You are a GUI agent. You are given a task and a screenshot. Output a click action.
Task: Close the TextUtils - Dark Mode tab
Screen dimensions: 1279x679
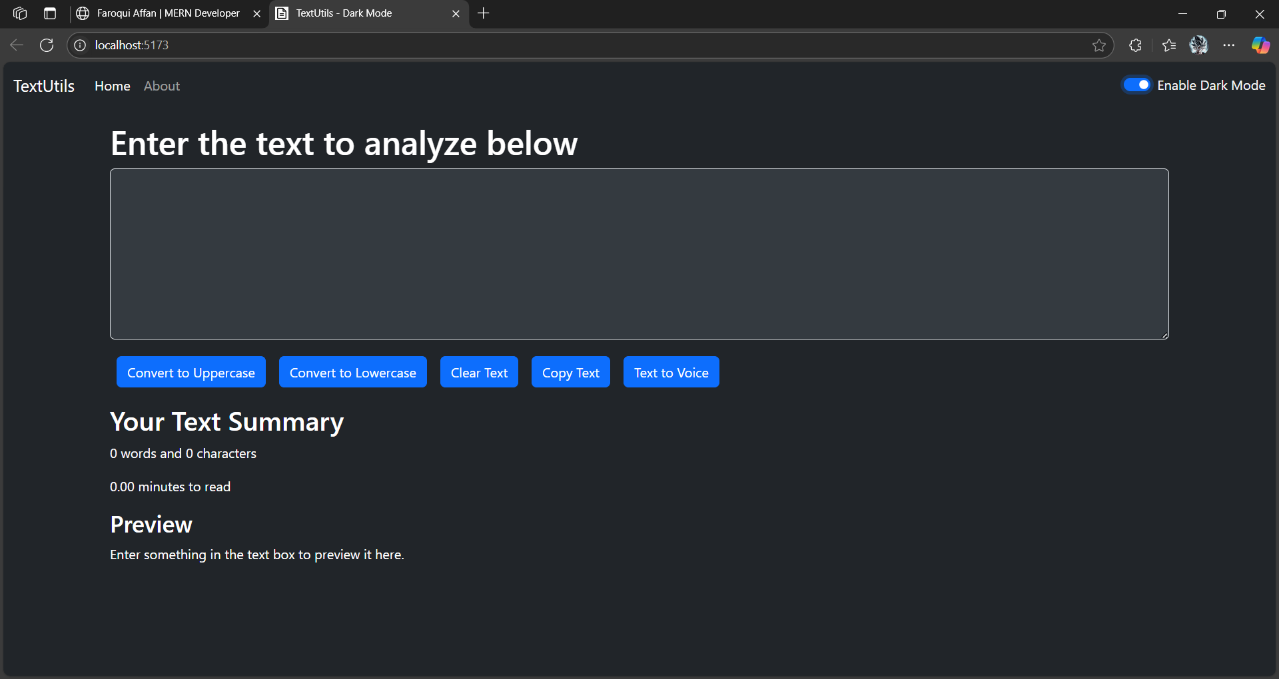(456, 13)
